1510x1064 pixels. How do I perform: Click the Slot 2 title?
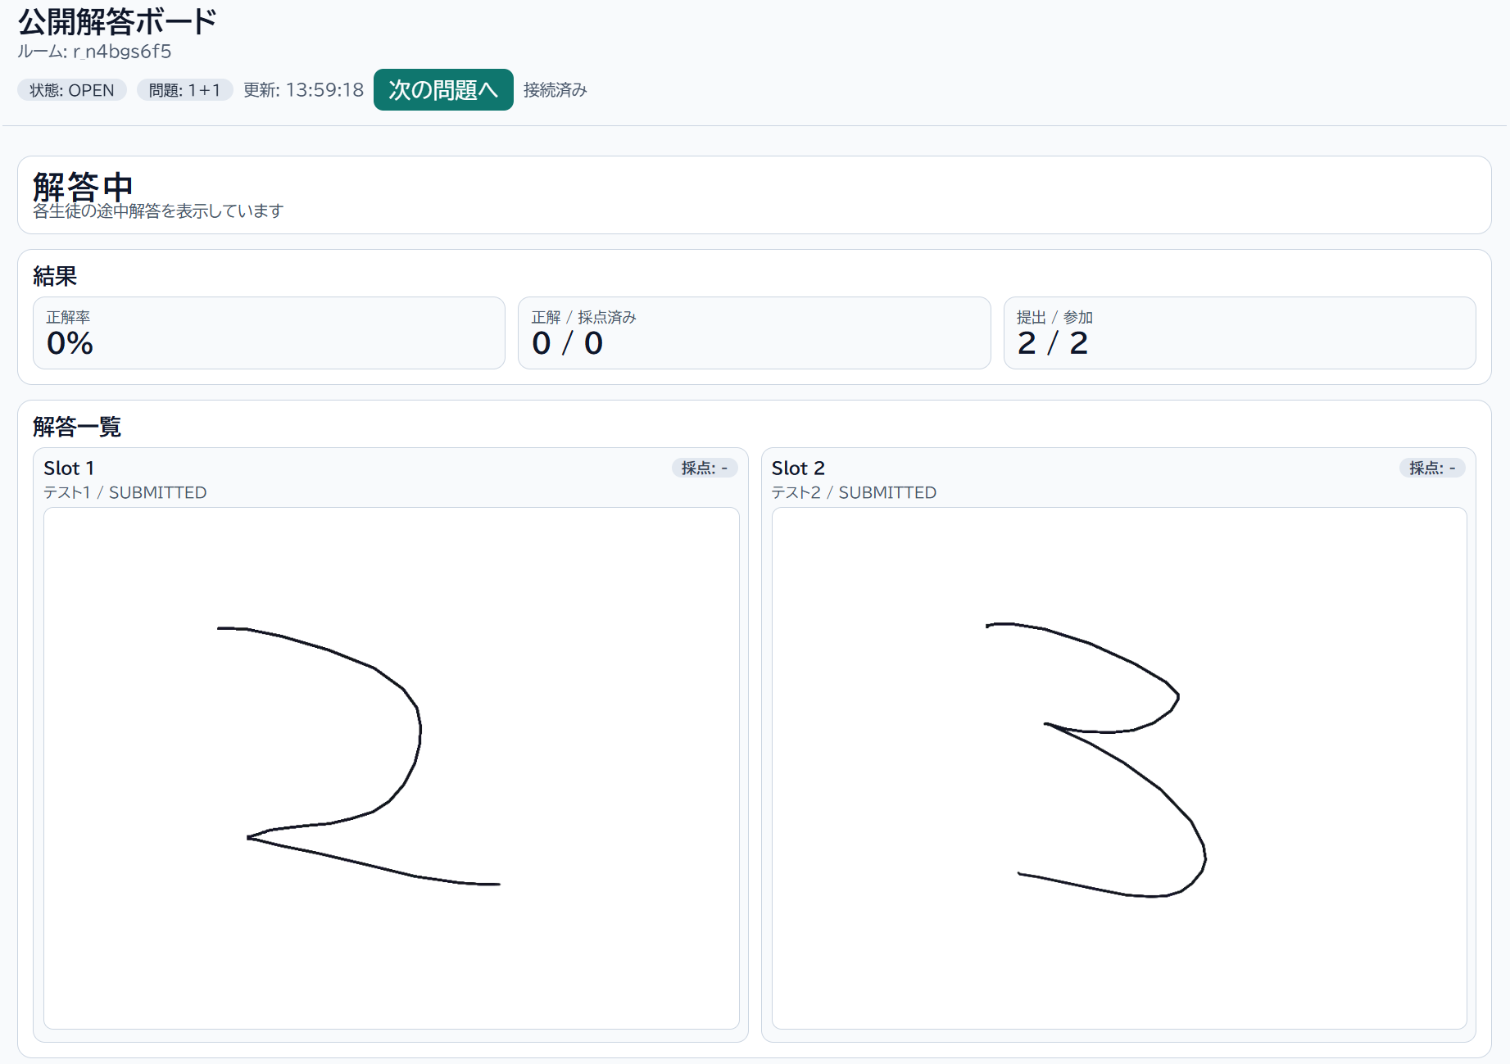(798, 468)
